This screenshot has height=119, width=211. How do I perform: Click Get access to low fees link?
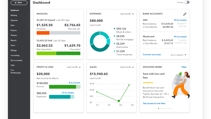[x=154, y=103]
